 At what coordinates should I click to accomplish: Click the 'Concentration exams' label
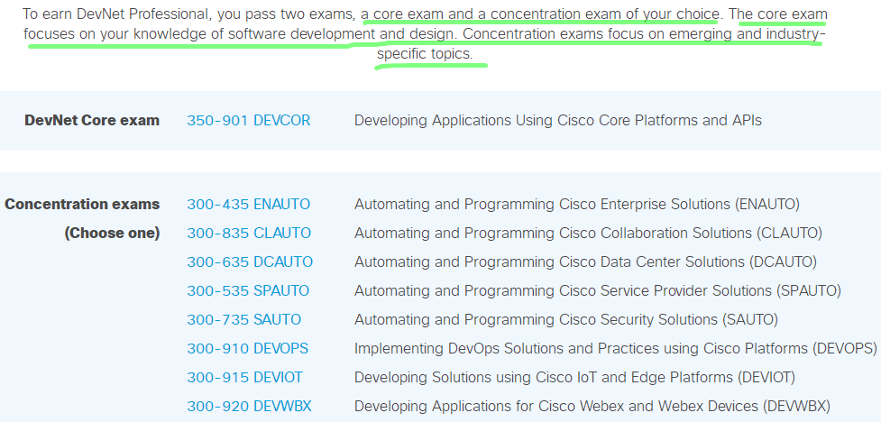pos(82,204)
